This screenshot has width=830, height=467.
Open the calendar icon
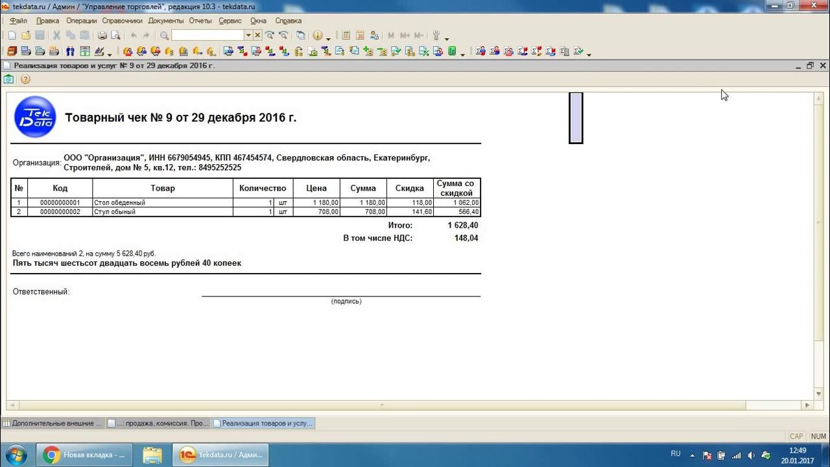pos(359,36)
